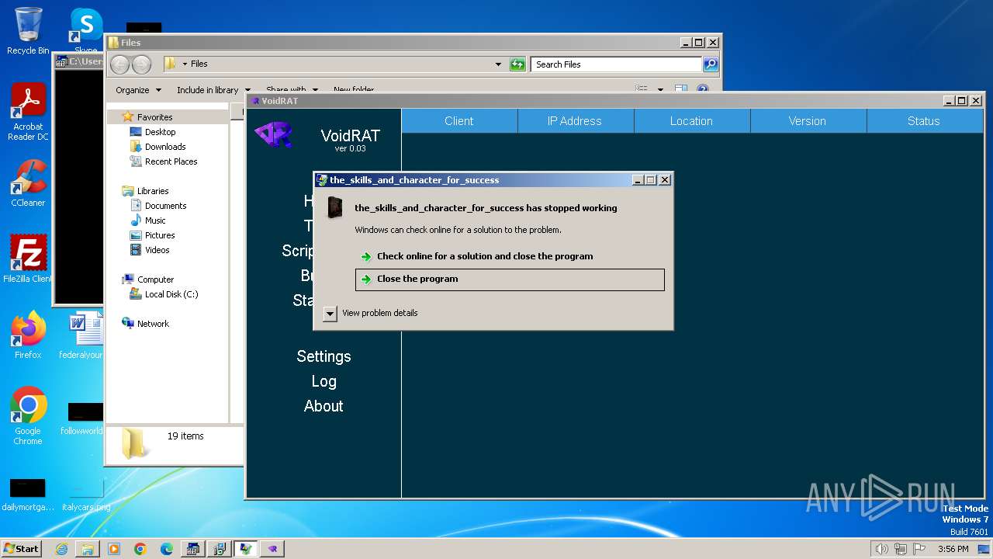Close the crash dialog window
Screen dimensions: 993x559
pyautogui.click(x=665, y=180)
